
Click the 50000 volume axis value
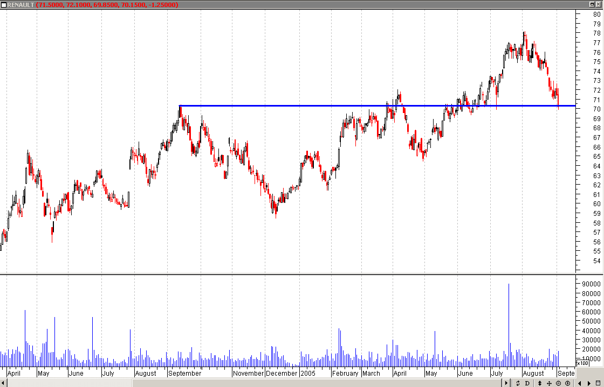click(x=591, y=321)
